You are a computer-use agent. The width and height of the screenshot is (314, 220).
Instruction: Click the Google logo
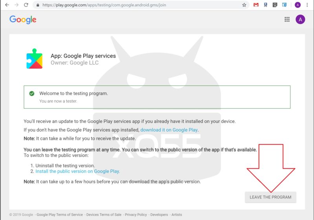click(23, 20)
